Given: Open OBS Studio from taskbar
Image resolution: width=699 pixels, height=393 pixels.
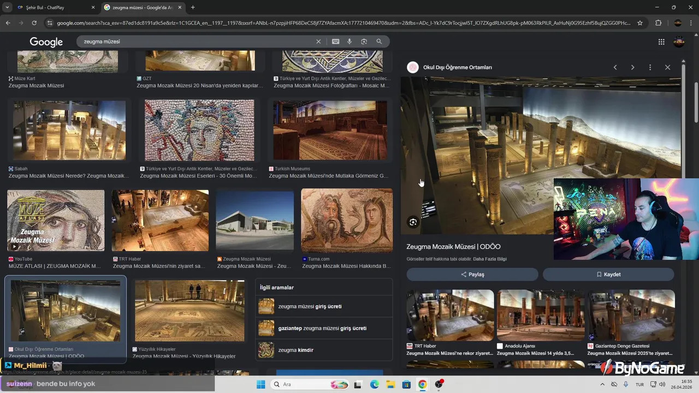Looking at the screenshot, I should pyautogui.click(x=439, y=384).
